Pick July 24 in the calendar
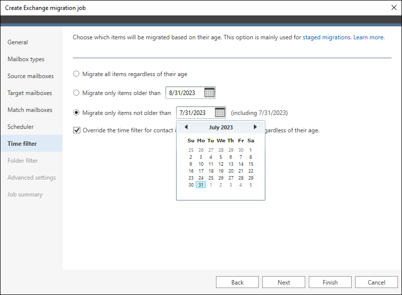 201,178
